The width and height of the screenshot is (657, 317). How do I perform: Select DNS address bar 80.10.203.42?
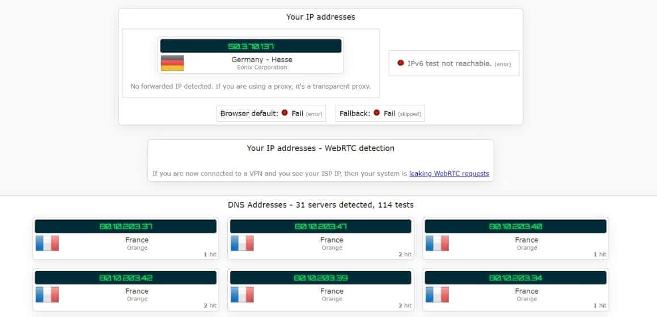(126, 278)
